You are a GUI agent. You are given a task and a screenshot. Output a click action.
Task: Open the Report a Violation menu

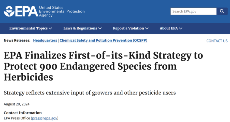click(131, 28)
